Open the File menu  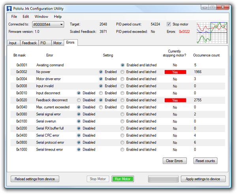point(14,17)
